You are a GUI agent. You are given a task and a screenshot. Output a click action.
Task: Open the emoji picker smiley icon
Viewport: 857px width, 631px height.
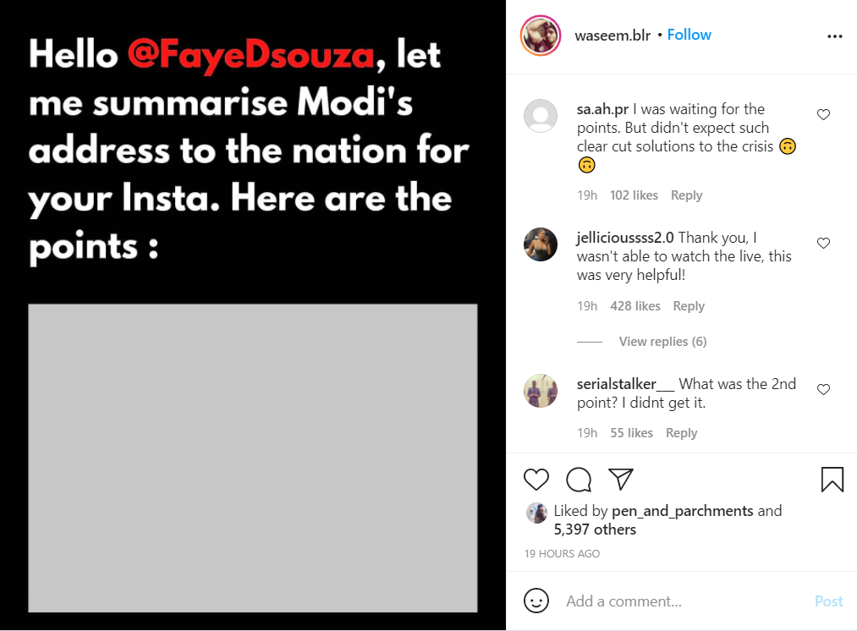click(536, 601)
